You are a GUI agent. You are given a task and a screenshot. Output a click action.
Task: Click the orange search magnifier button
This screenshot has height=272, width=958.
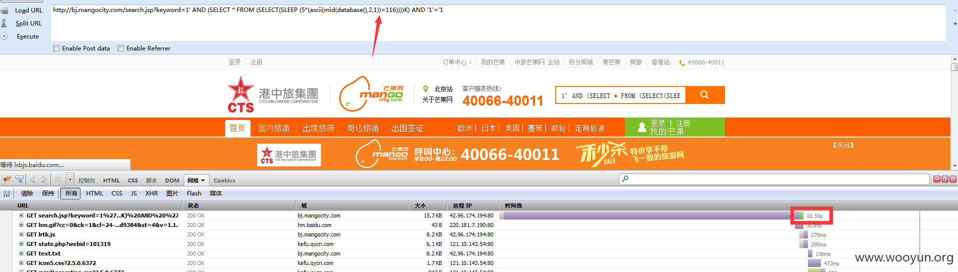click(x=704, y=95)
